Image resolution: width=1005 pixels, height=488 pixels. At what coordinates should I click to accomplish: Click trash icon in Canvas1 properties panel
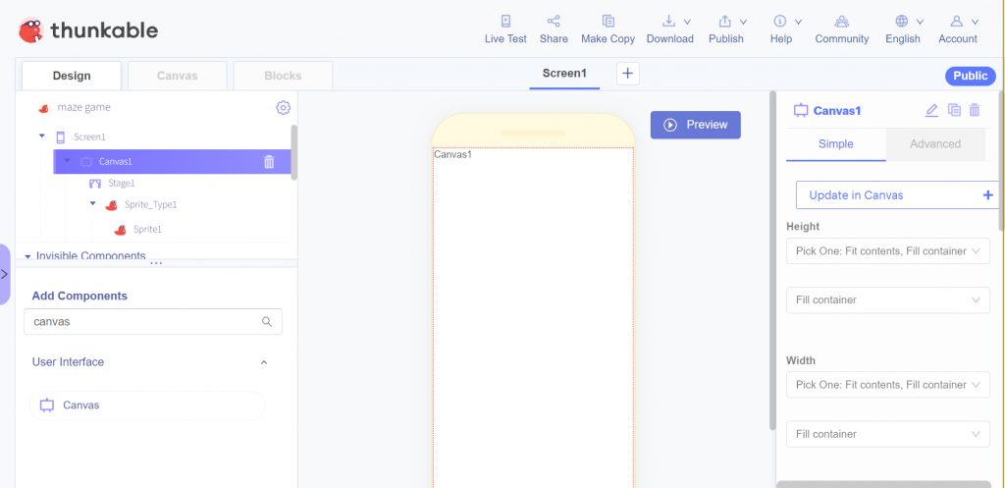coord(975,110)
